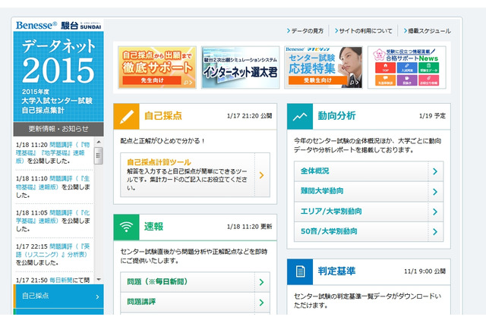The height and width of the screenshot is (323, 486).
Task: Click the blue document icon beside 判定基準
Action: [300, 271]
